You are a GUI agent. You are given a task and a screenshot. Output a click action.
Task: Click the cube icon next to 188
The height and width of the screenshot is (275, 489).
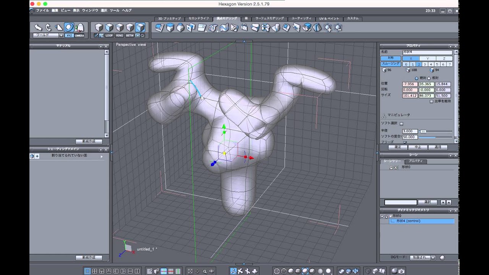[x=408, y=70]
